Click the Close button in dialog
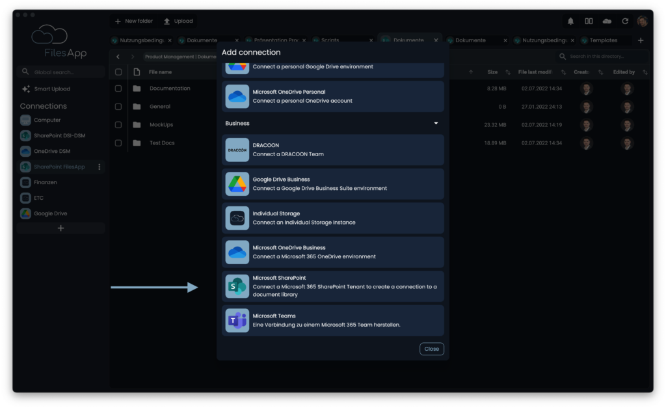Image resolution: width=666 pixels, height=408 pixels. [432, 349]
